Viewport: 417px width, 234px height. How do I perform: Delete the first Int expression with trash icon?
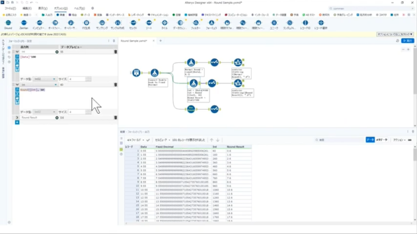coord(115,52)
